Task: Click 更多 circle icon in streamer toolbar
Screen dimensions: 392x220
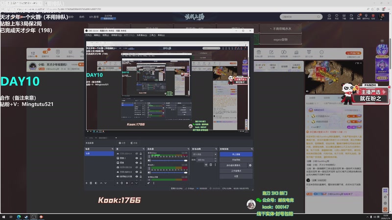Action: tap(321, 53)
